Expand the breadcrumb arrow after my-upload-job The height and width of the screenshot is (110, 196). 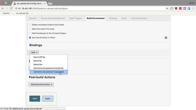[x=32, y=13]
